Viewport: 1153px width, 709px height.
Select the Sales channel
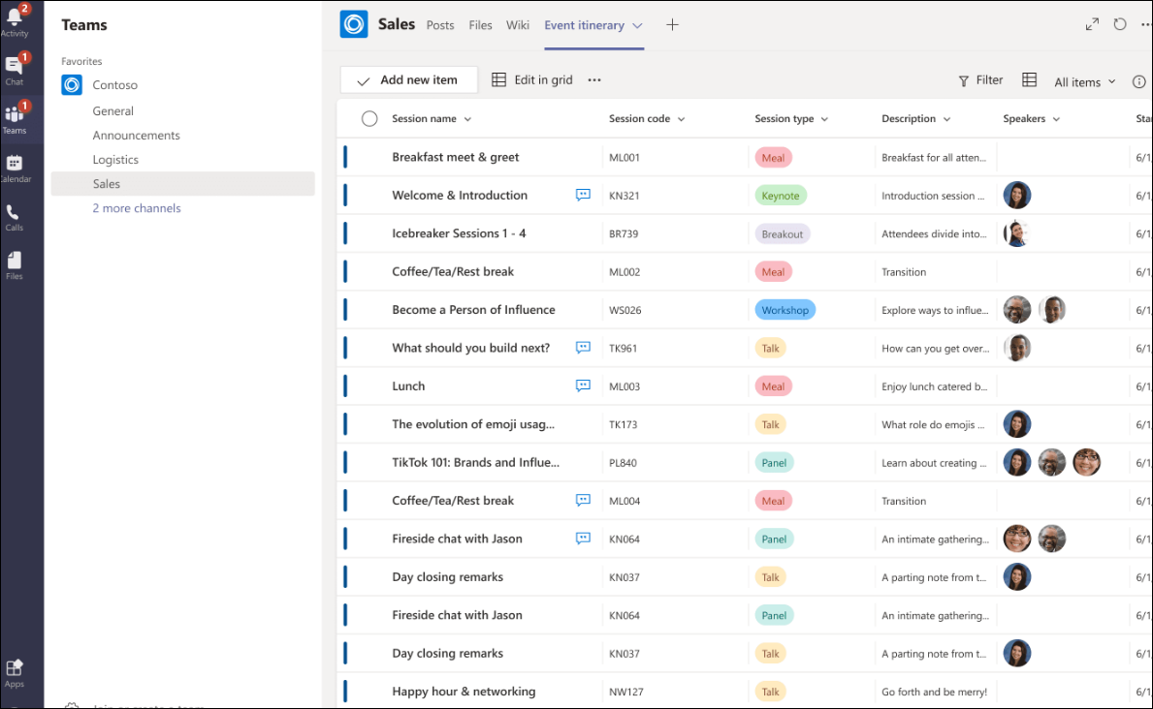(183, 184)
